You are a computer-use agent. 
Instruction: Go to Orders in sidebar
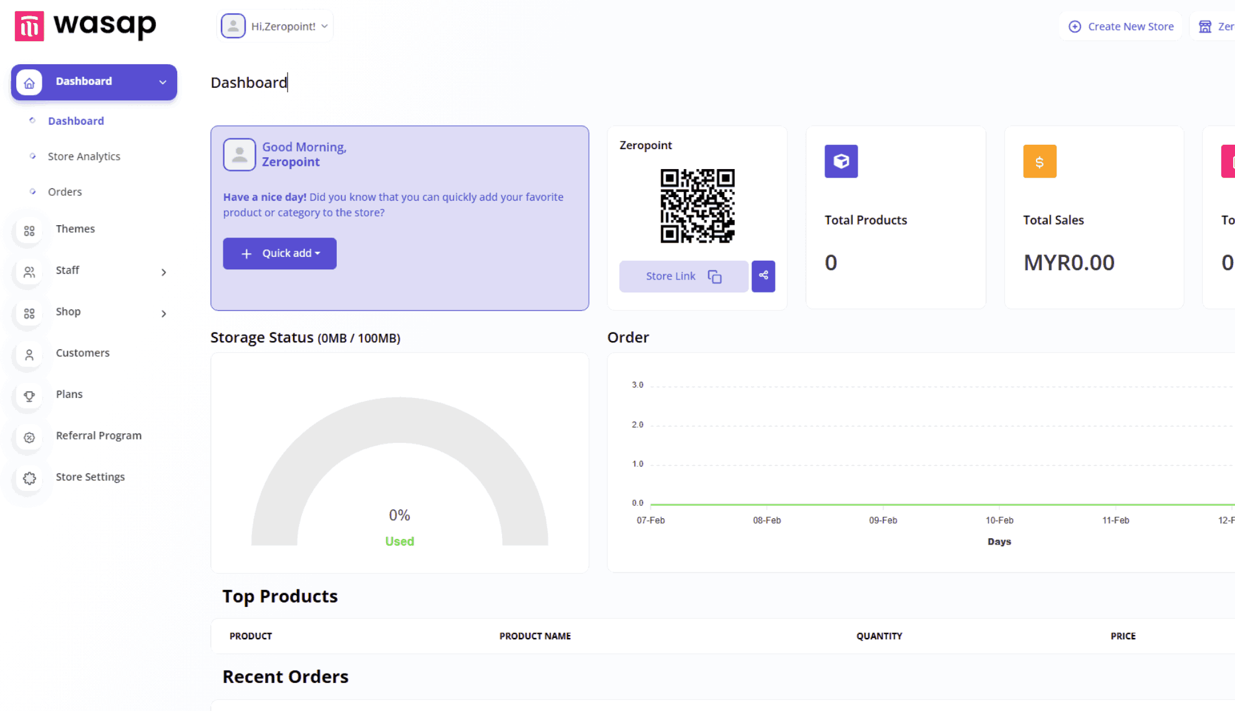click(x=65, y=192)
